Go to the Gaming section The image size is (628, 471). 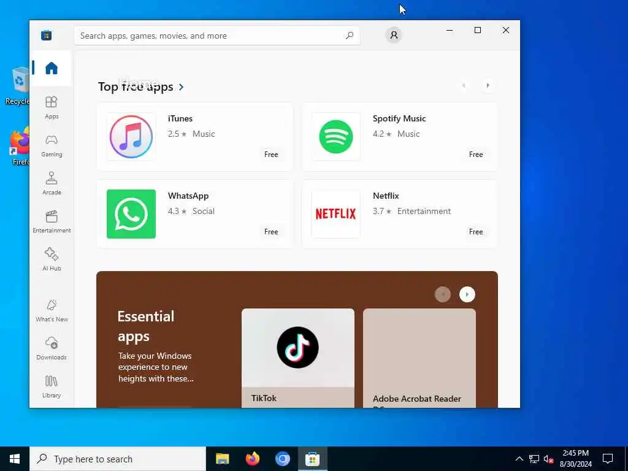click(52, 146)
